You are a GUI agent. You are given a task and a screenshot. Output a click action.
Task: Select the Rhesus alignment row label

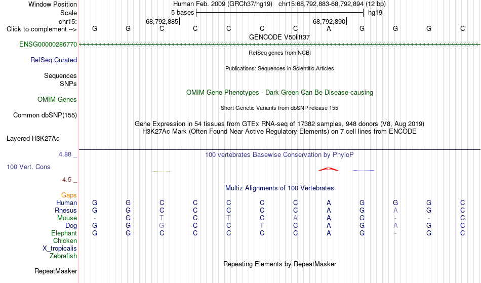(66, 210)
